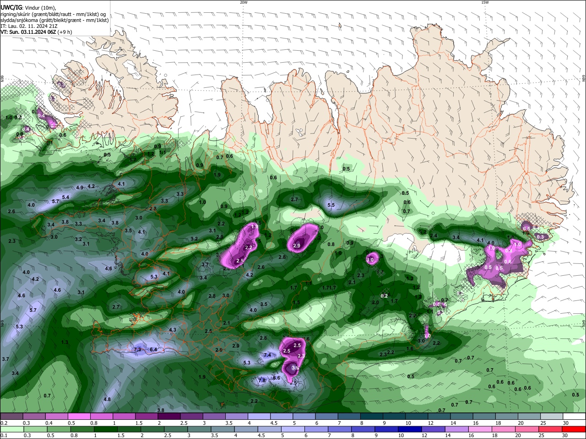Click the 15W longitude label
The height and width of the screenshot is (439, 586).
point(485,2)
